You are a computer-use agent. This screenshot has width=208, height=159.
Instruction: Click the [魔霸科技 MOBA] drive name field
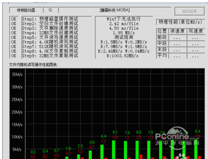[x=115, y=10]
